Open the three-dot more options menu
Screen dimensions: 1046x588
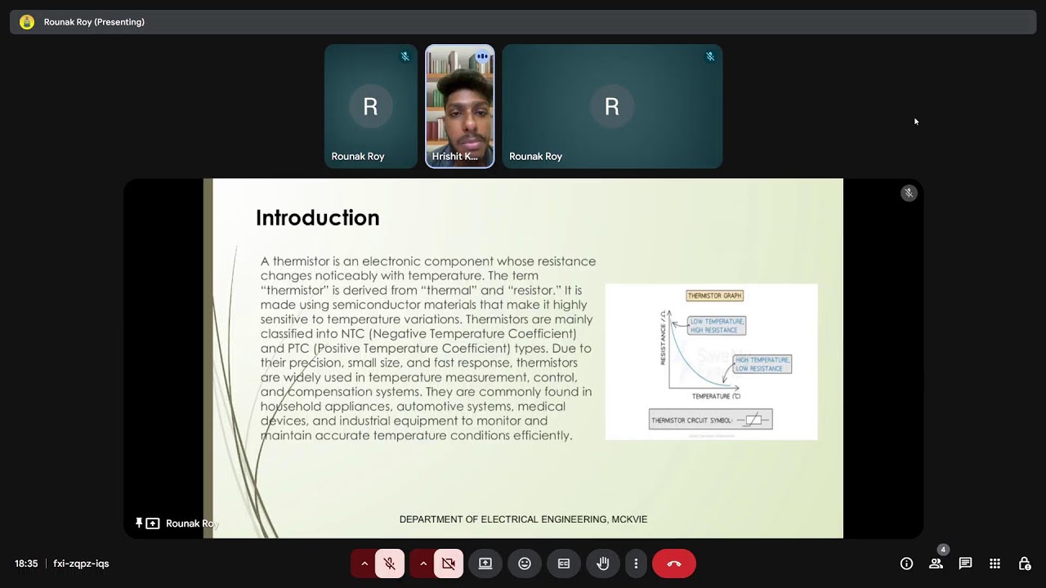point(636,563)
